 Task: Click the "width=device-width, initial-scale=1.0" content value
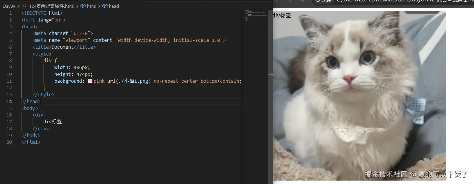[x=169, y=40]
